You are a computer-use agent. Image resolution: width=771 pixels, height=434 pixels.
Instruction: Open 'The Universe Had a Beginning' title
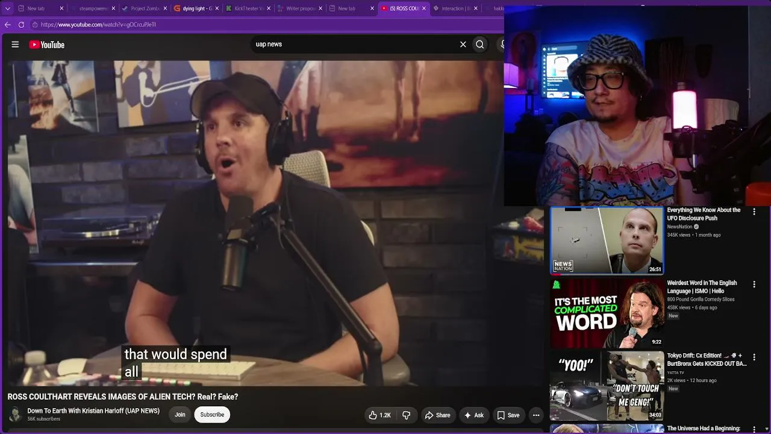[x=704, y=429]
